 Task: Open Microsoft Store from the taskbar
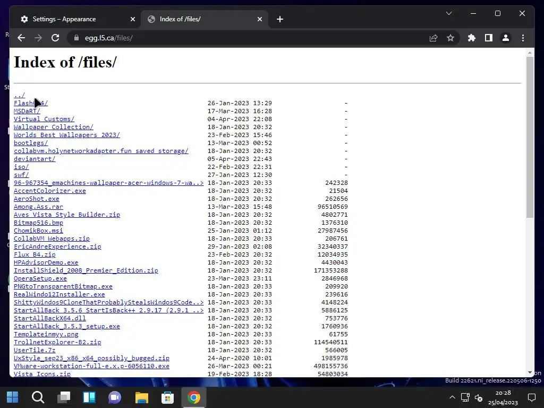click(x=167, y=397)
